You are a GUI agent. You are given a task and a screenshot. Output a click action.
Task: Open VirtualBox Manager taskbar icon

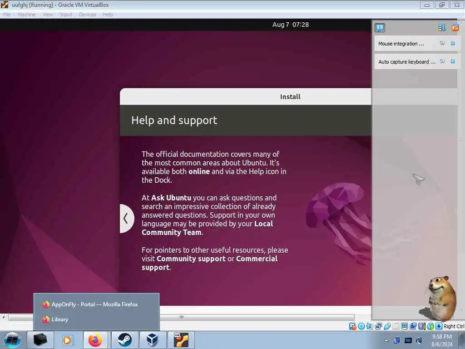(153, 340)
